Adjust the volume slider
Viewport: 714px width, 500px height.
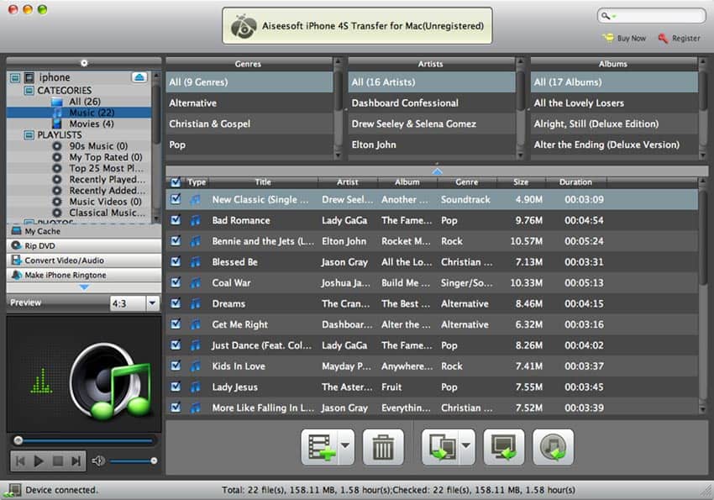point(133,461)
